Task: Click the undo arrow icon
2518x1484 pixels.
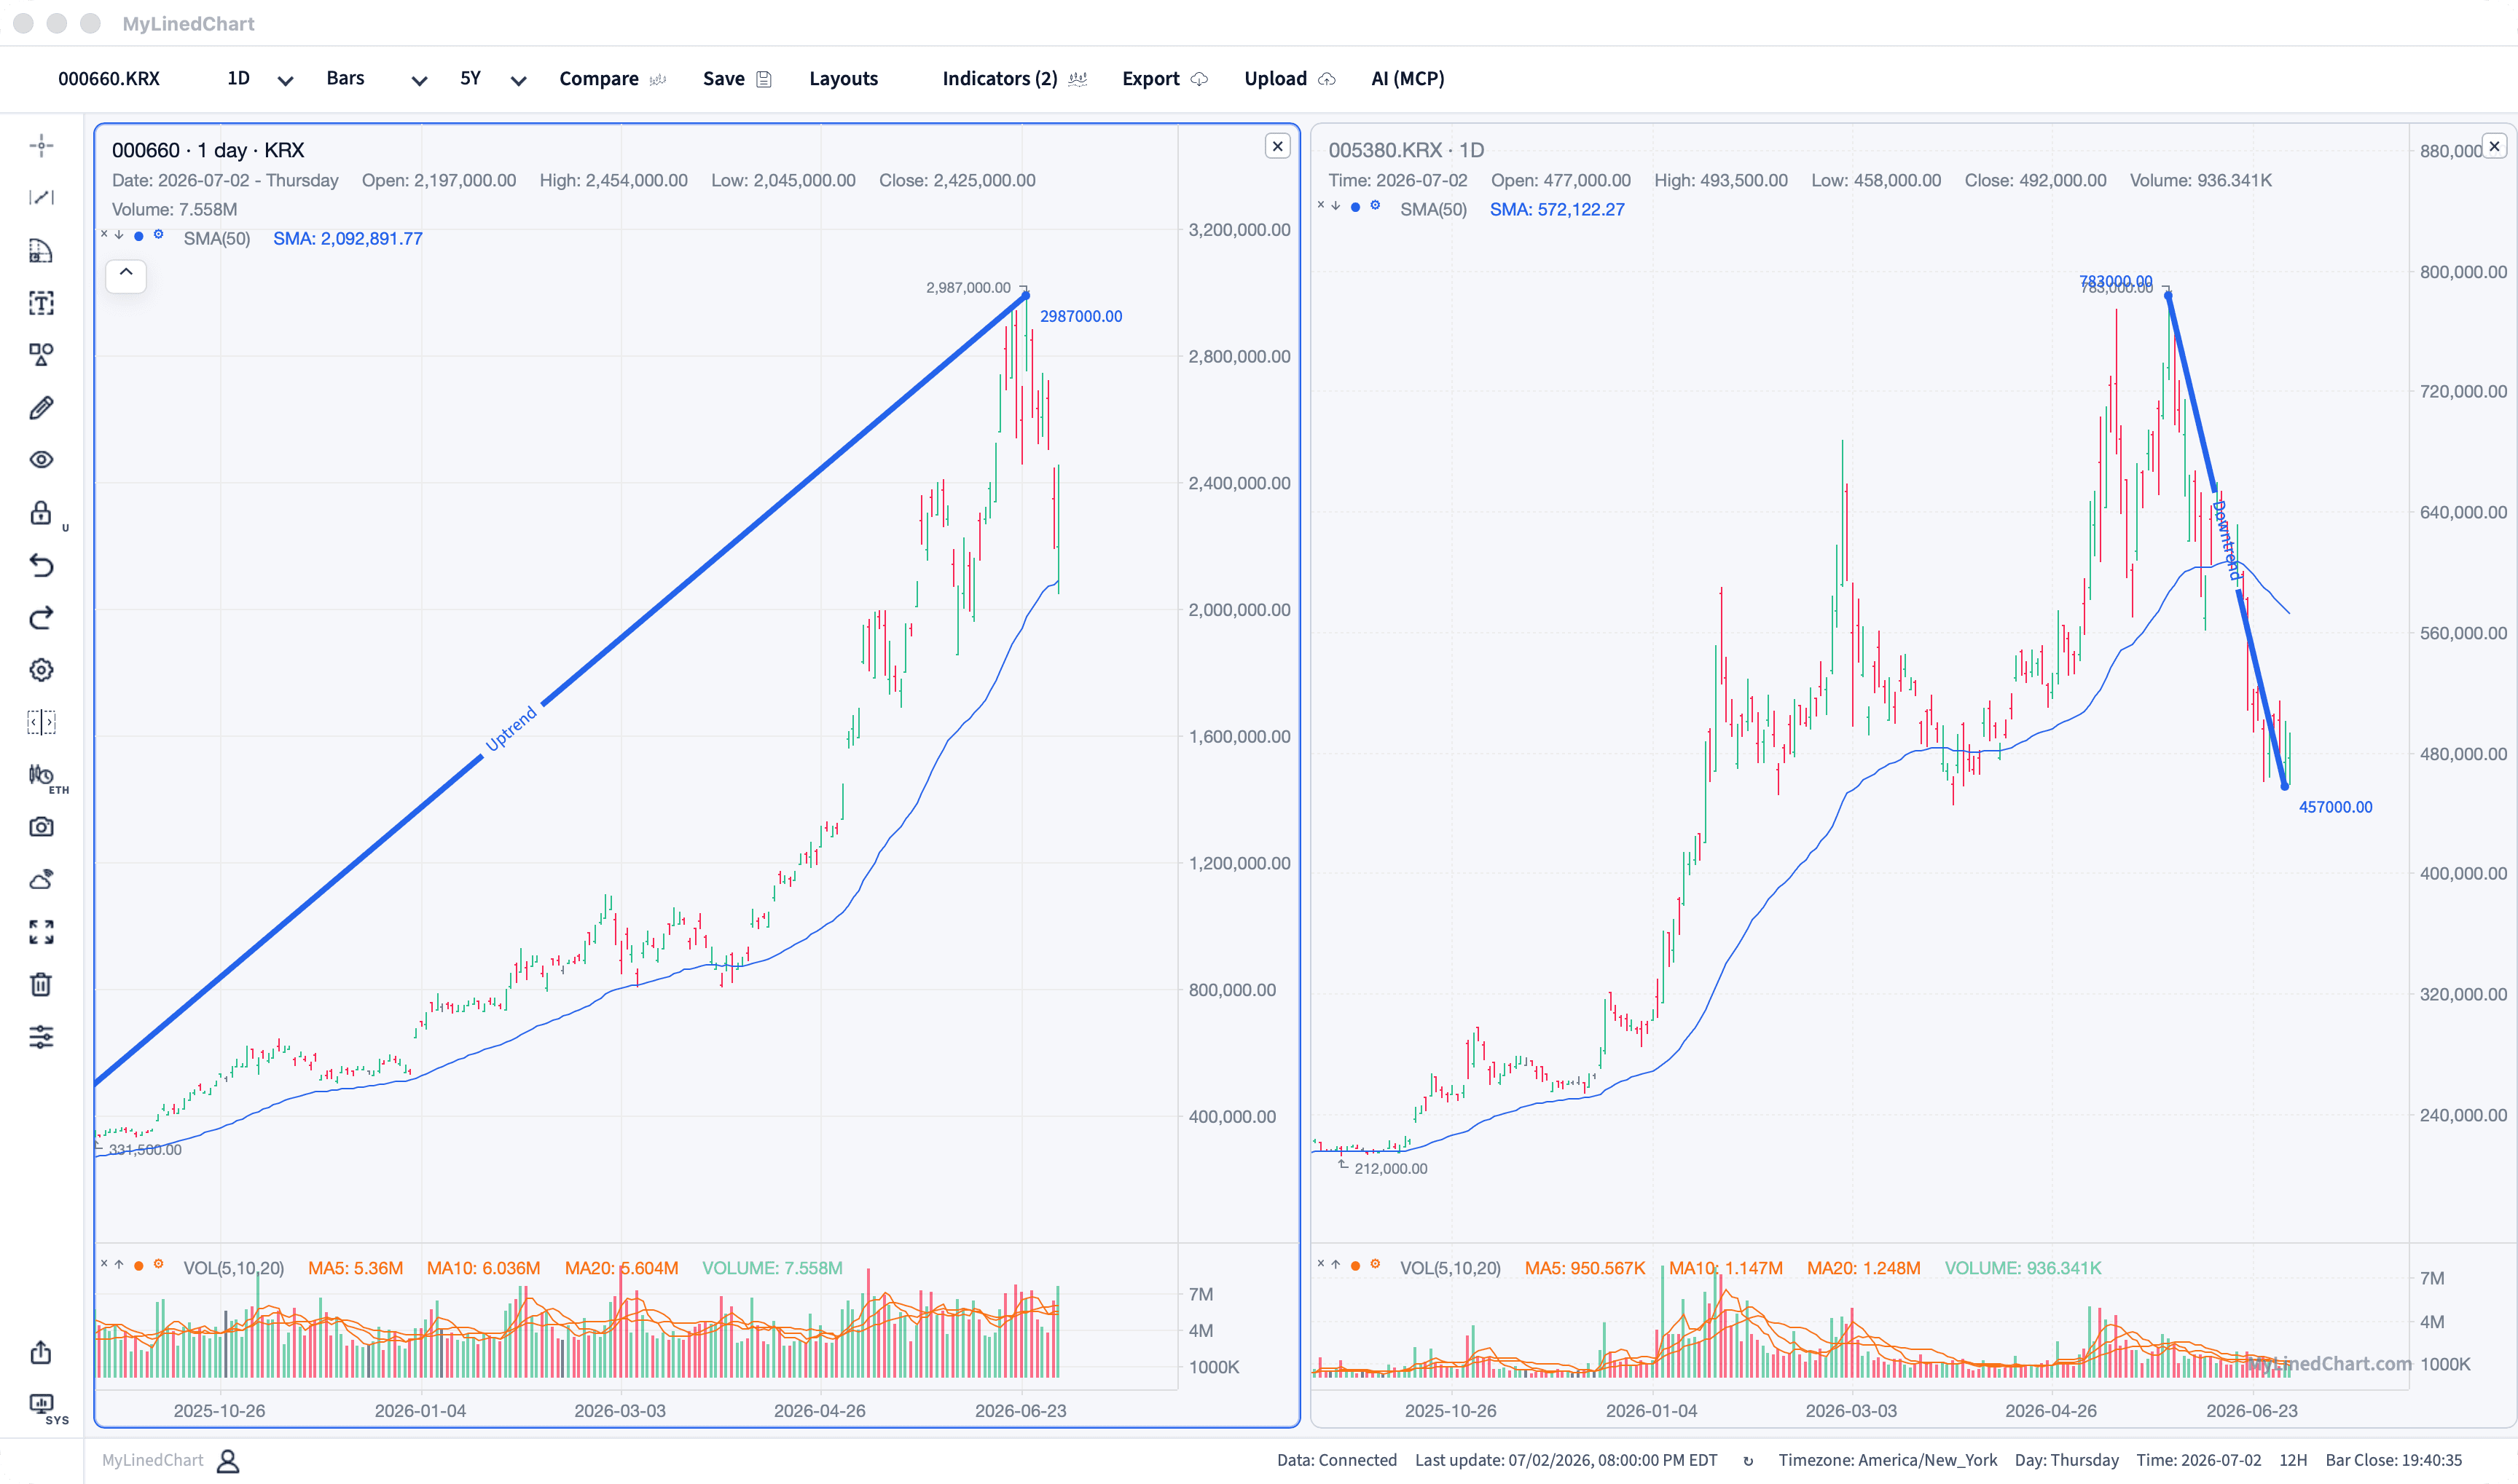Action: [41, 566]
